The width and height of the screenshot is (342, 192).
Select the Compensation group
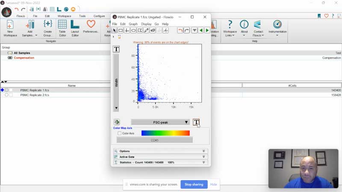[24, 58]
